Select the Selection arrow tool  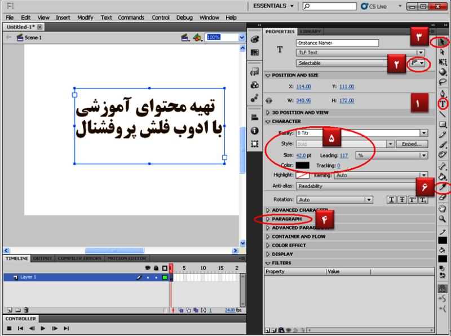pyautogui.click(x=443, y=43)
